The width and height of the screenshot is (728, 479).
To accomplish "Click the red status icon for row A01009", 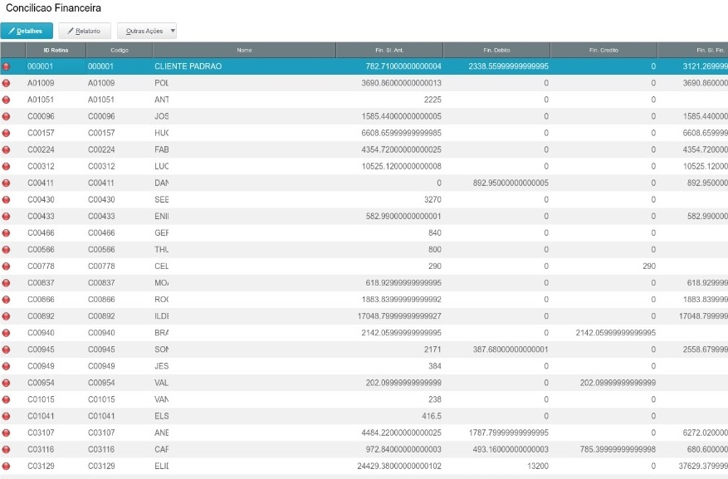I will pyautogui.click(x=7, y=83).
